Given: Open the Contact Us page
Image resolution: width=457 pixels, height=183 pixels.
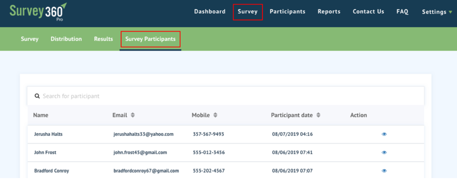Looking at the screenshot, I should (368, 12).
